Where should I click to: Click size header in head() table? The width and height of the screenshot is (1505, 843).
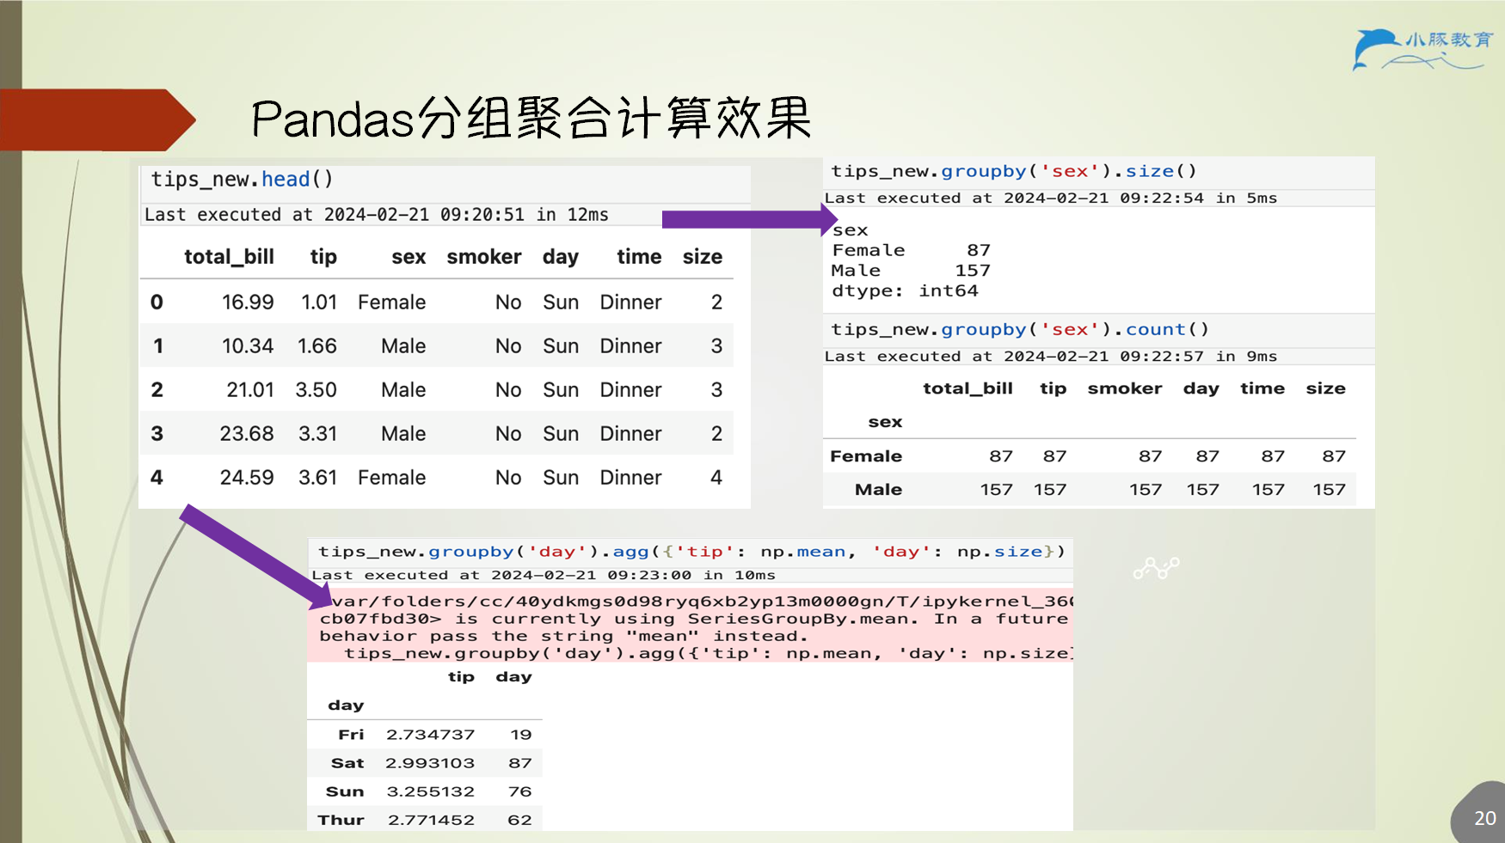click(703, 257)
